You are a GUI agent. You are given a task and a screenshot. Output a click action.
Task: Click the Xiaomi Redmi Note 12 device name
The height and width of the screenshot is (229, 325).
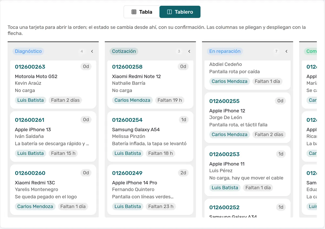point(136,76)
